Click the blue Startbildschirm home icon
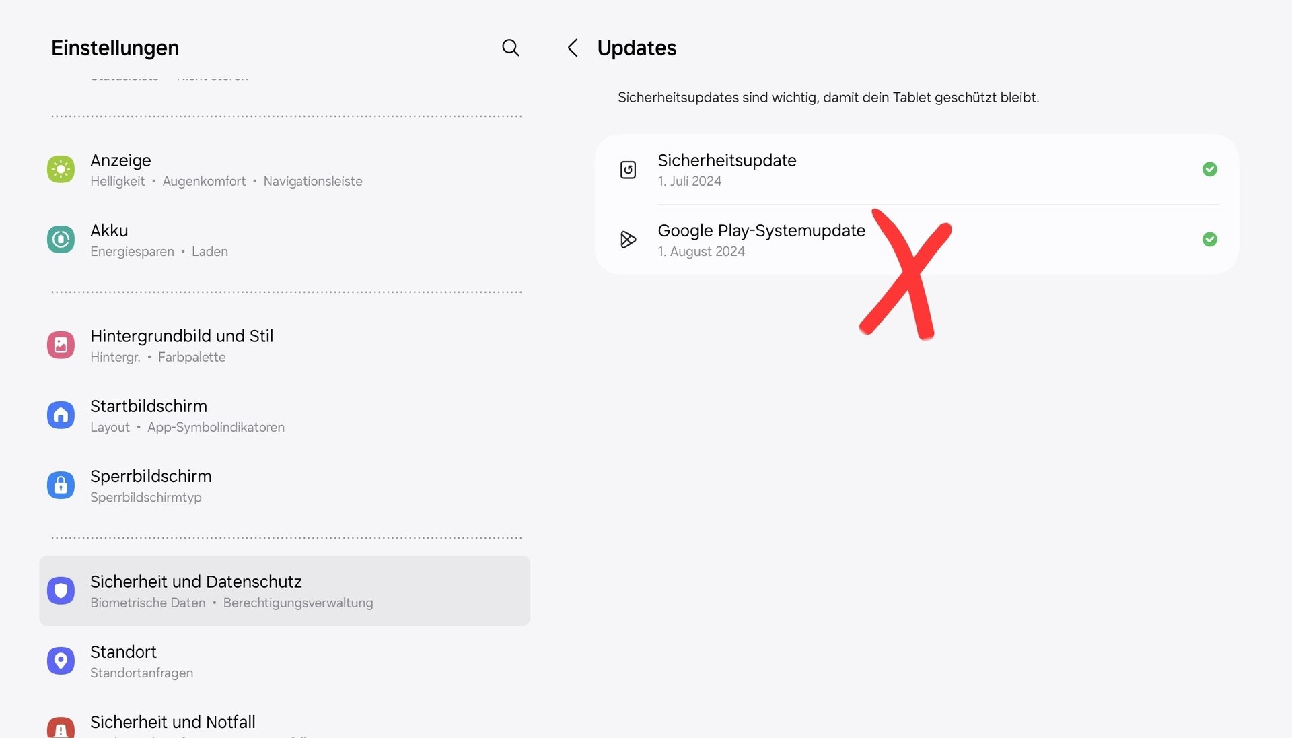Screen dimensions: 1292x738 click(61, 415)
